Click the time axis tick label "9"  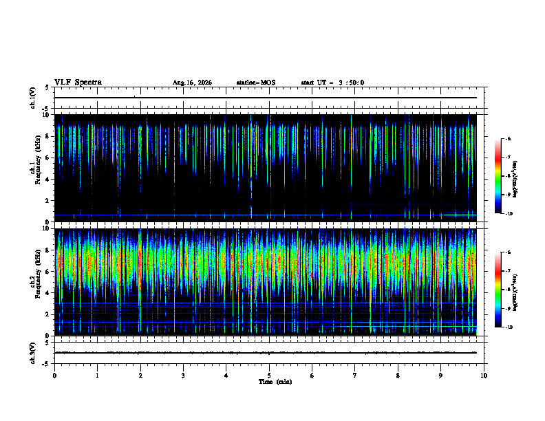440,376
